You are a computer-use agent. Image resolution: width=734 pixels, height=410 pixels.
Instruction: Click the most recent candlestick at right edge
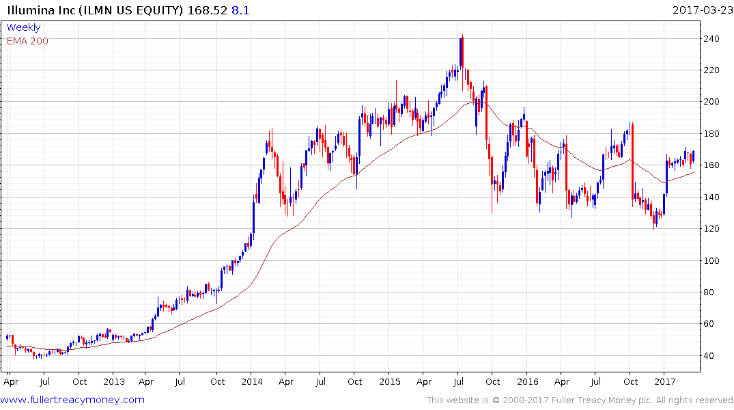[x=693, y=157]
